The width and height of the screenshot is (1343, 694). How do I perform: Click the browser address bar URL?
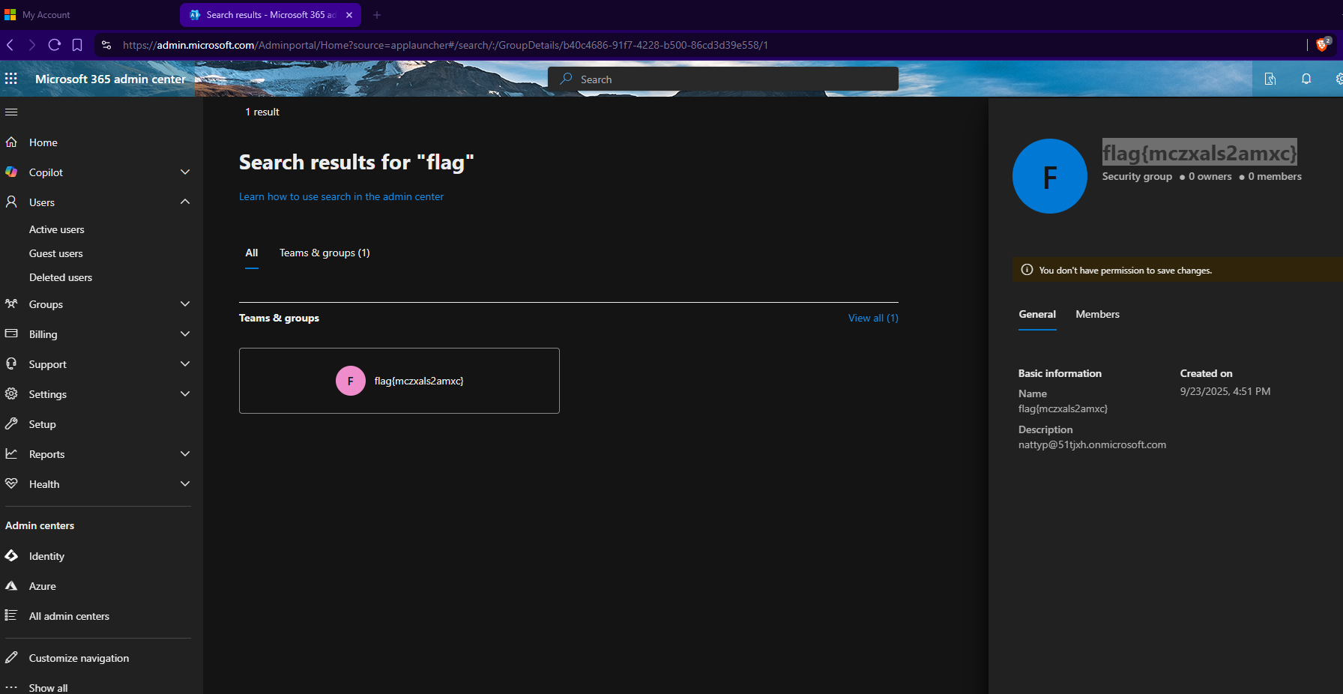[445, 45]
